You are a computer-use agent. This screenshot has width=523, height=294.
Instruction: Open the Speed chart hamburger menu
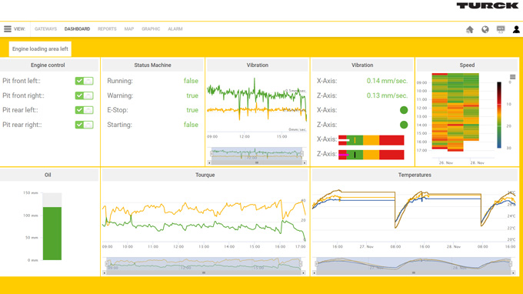pos(513,77)
